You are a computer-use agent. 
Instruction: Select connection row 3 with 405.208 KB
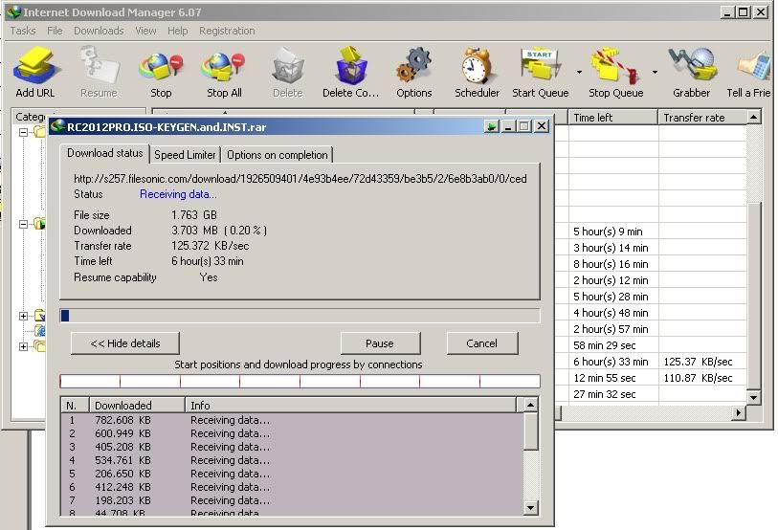coord(292,447)
